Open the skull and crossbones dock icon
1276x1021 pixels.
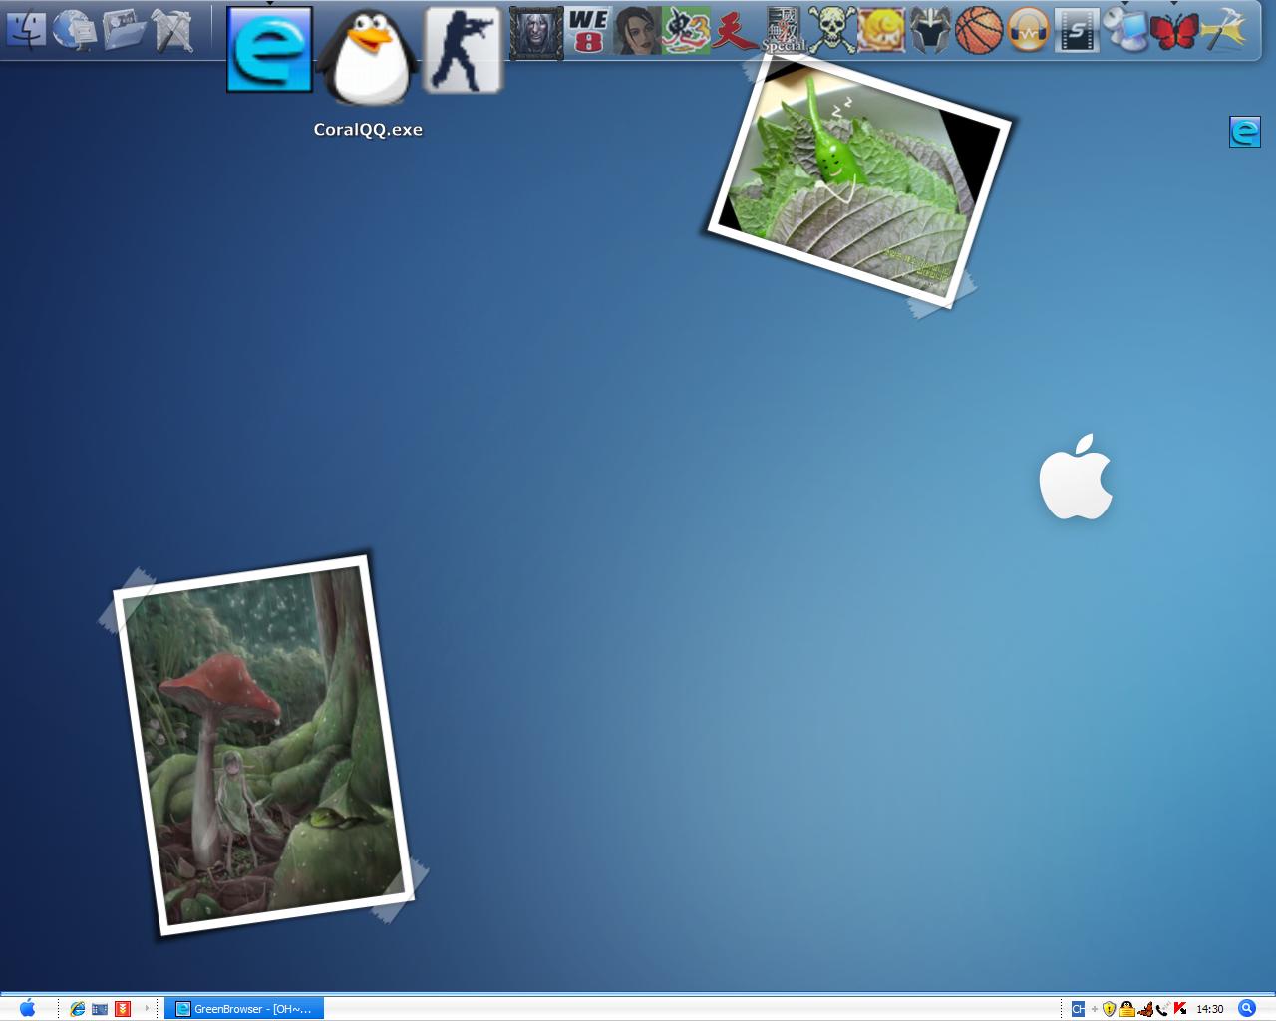(832, 31)
